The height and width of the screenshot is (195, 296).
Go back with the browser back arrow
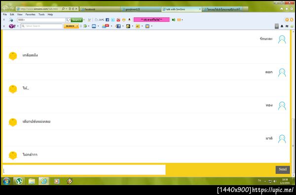tap(5, 8)
